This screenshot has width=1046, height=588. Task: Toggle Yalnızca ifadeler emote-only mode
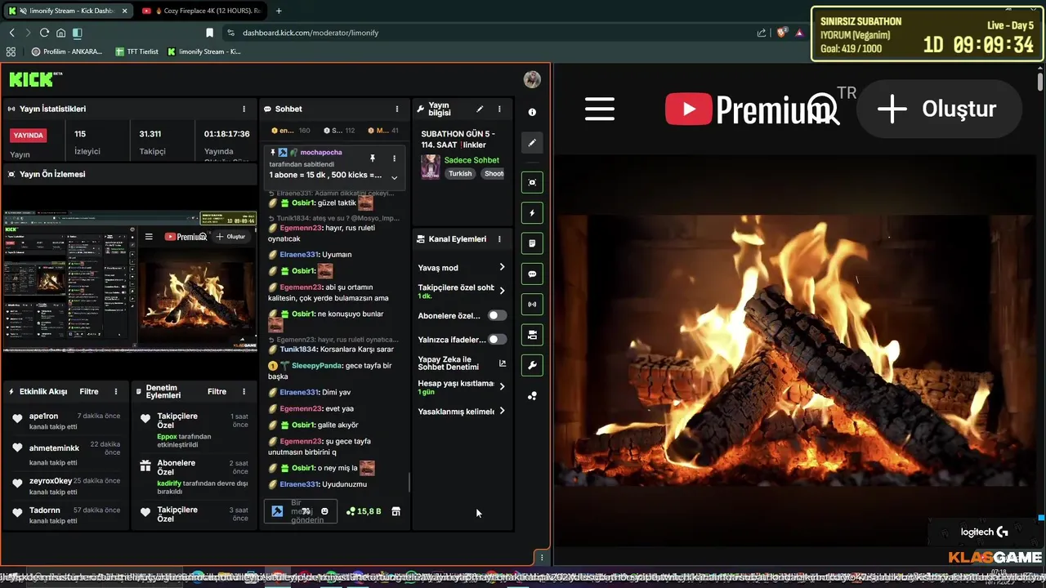click(x=497, y=339)
